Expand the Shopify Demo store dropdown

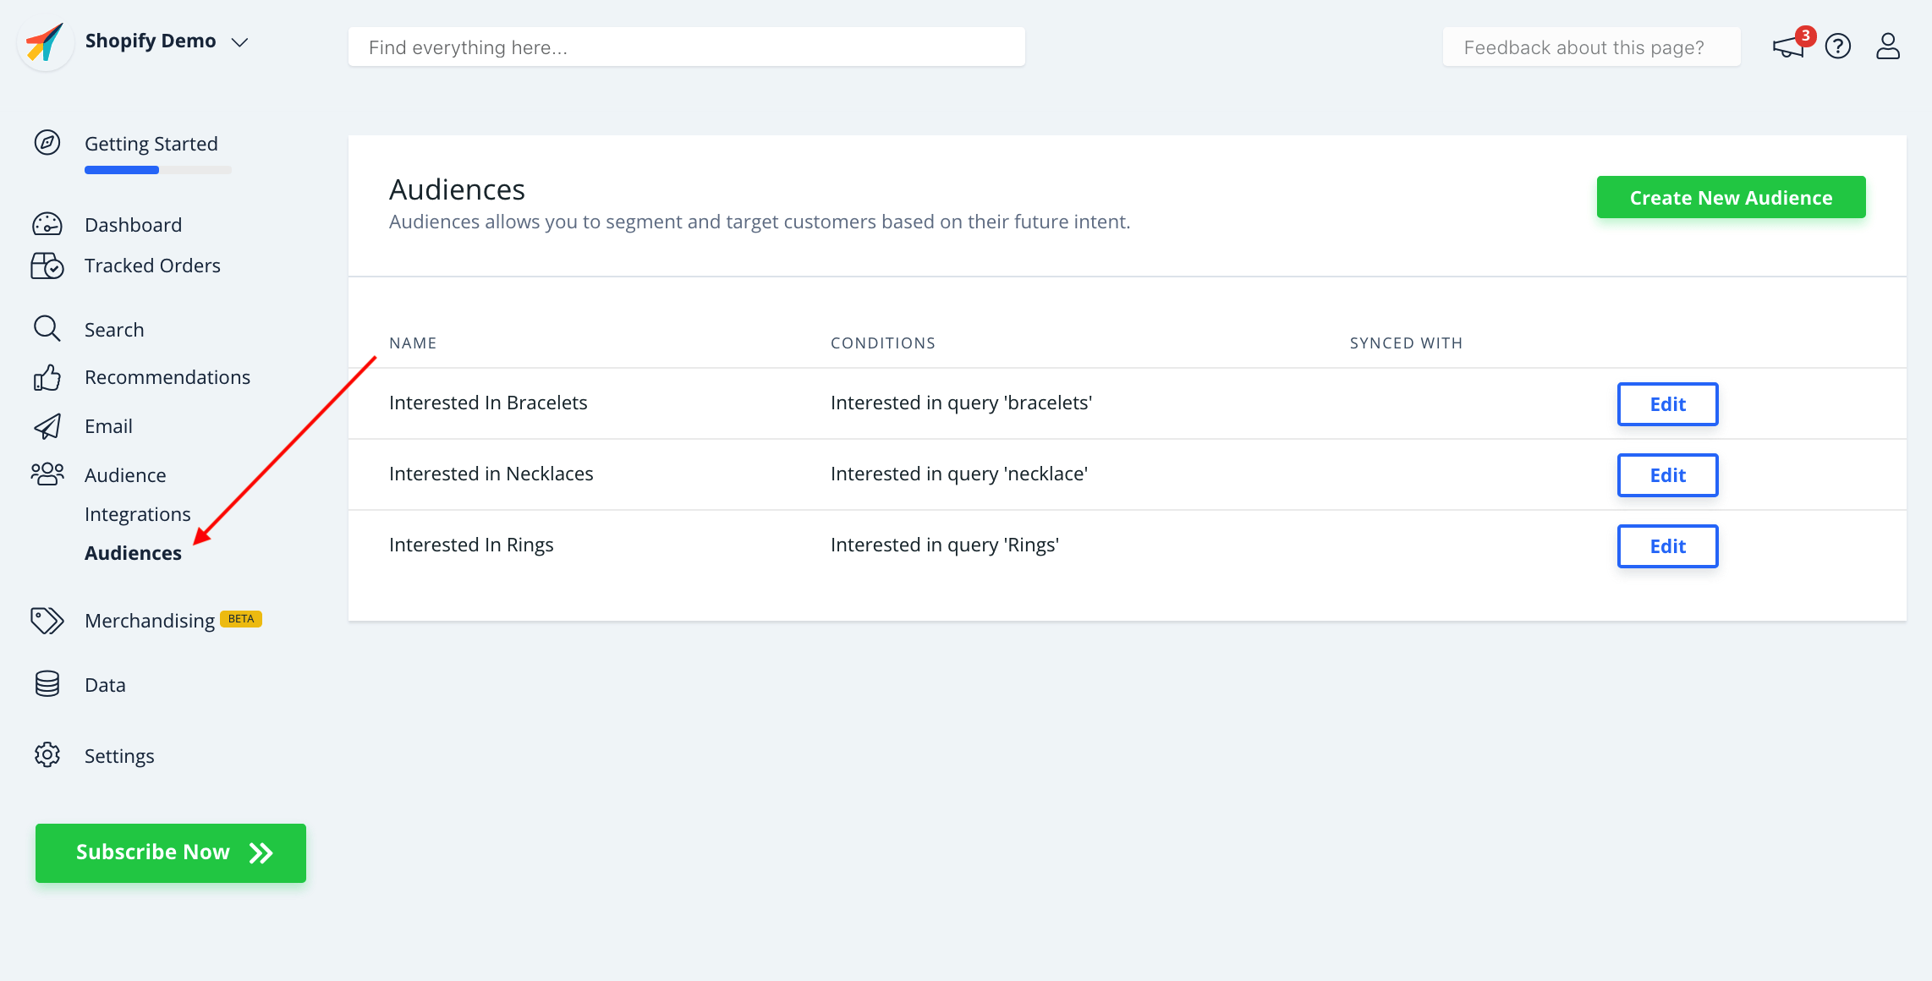point(239,42)
